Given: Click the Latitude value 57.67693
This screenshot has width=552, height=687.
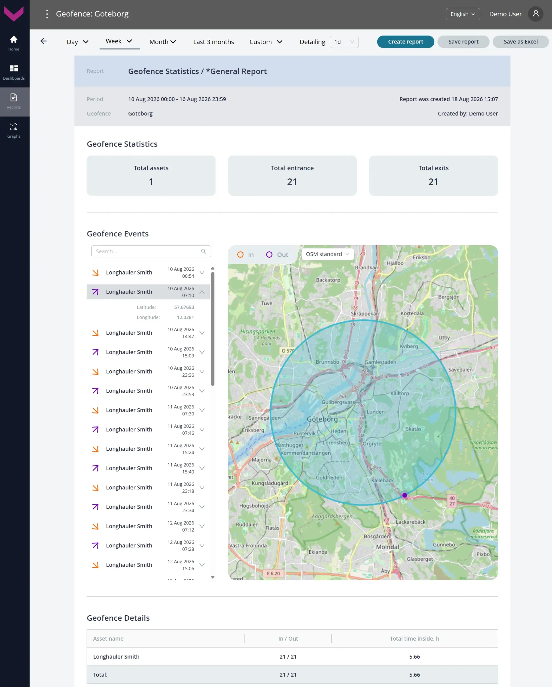Looking at the screenshot, I should (184, 307).
